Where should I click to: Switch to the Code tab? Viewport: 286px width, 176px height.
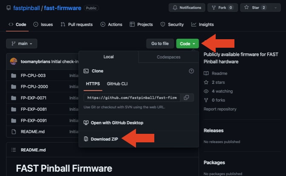(x=17, y=24)
